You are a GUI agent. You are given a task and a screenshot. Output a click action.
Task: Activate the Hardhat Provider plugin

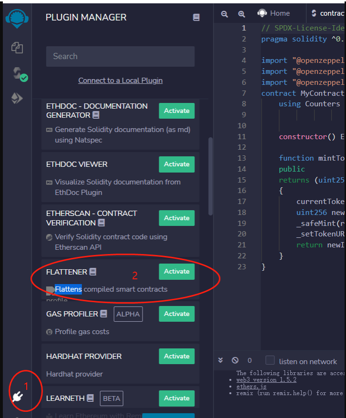click(177, 356)
